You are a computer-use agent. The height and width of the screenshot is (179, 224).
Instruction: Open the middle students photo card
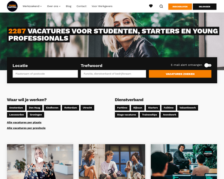coord(112,162)
